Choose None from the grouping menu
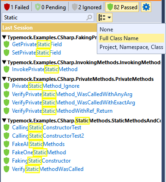This screenshot has height=182, width=166. (x=107, y=30)
